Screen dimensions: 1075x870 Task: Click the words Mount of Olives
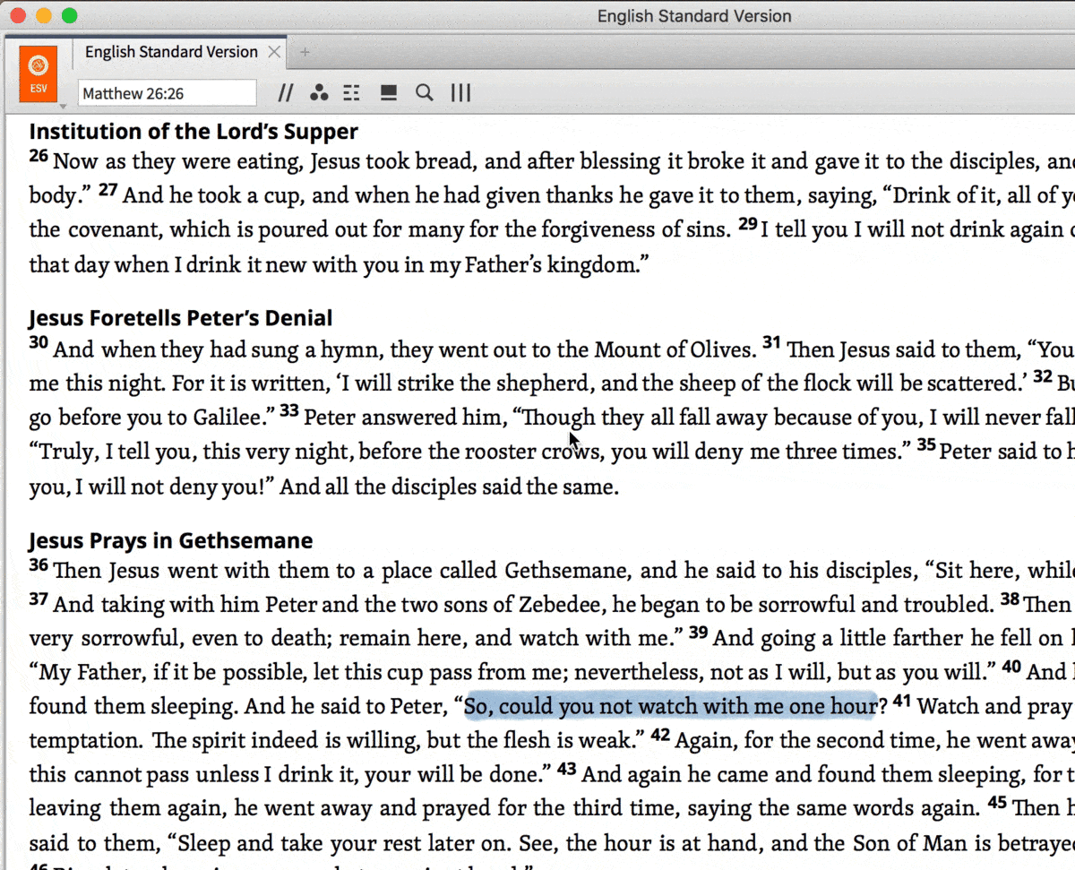pyautogui.click(x=675, y=349)
